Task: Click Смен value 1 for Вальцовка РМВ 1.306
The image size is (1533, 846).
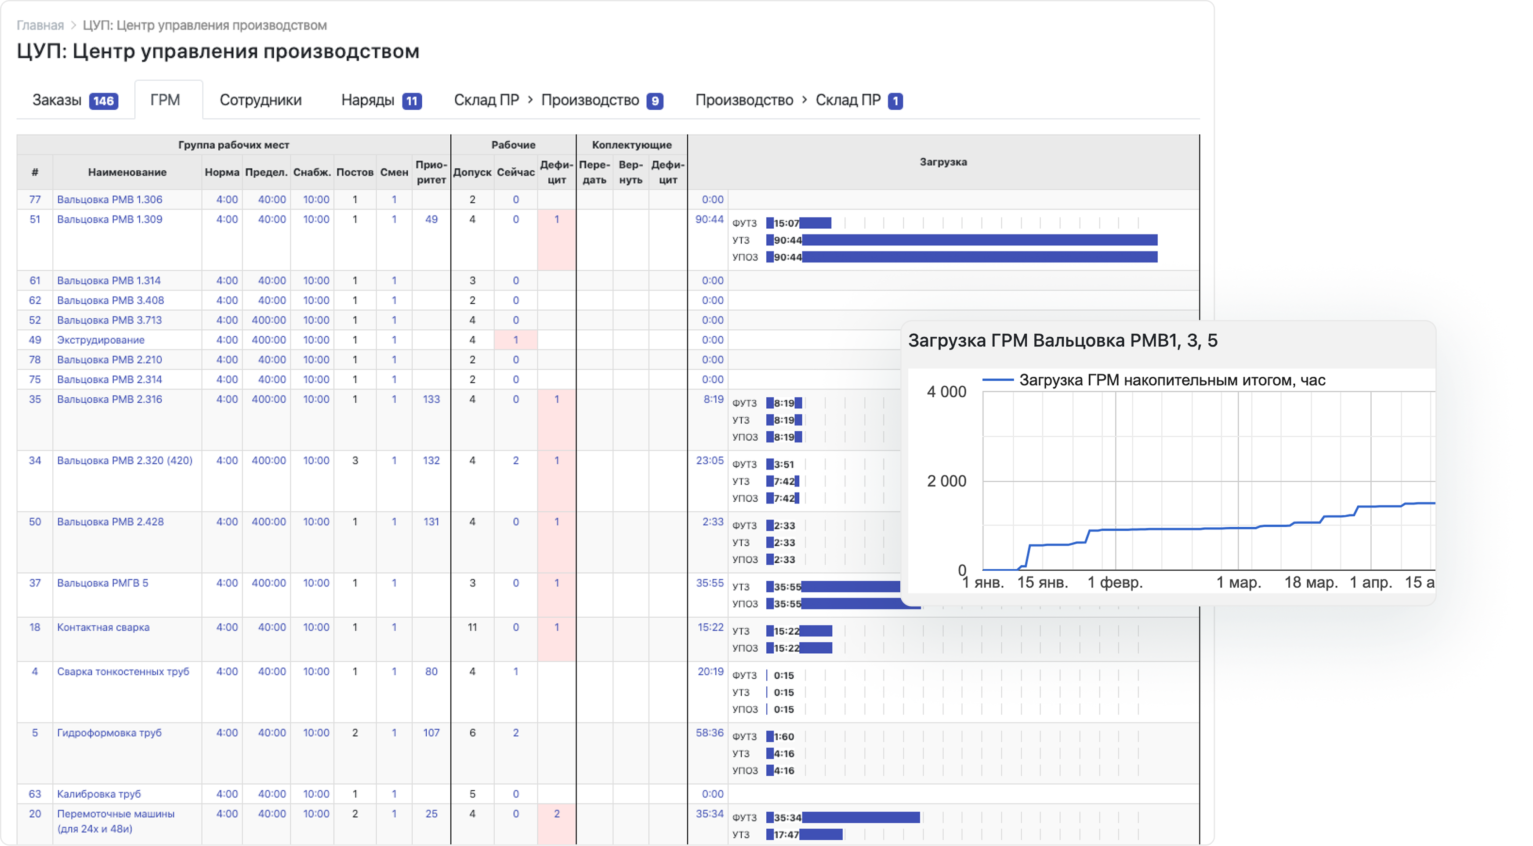Action: (394, 199)
